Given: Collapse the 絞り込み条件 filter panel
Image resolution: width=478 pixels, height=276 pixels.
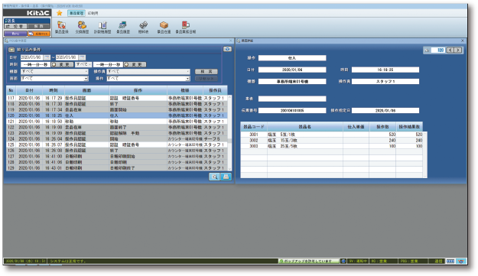Looking at the screenshot, I should point(11,50).
